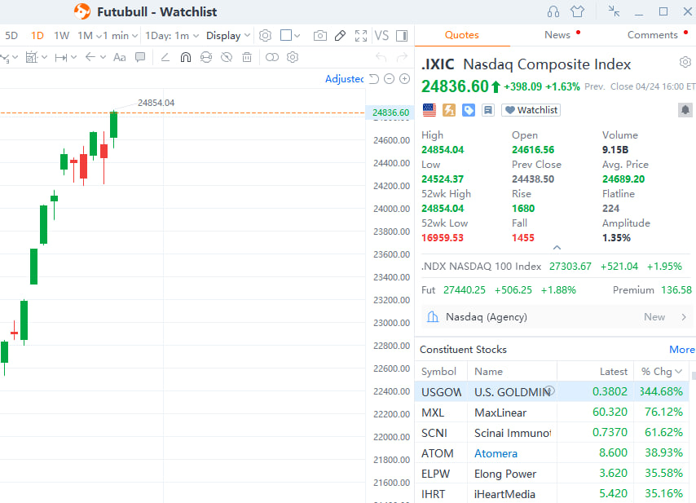Select ELPW Elong Power row

tap(552, 474)
